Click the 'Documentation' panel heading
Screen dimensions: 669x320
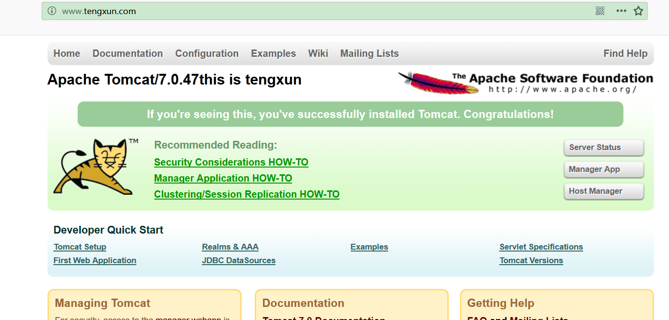pos(303,303)
